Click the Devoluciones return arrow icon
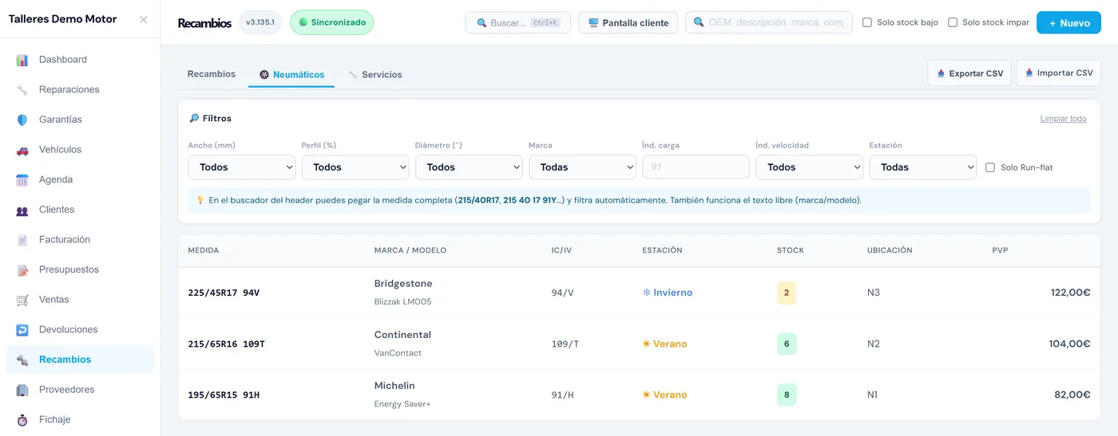1118x436 pixels. [22, 330]
